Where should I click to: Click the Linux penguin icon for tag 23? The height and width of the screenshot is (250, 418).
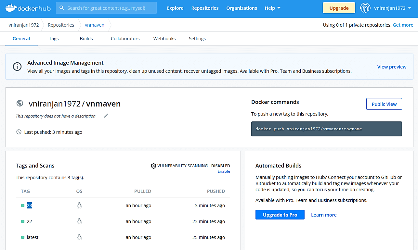[x=79, y=206]
